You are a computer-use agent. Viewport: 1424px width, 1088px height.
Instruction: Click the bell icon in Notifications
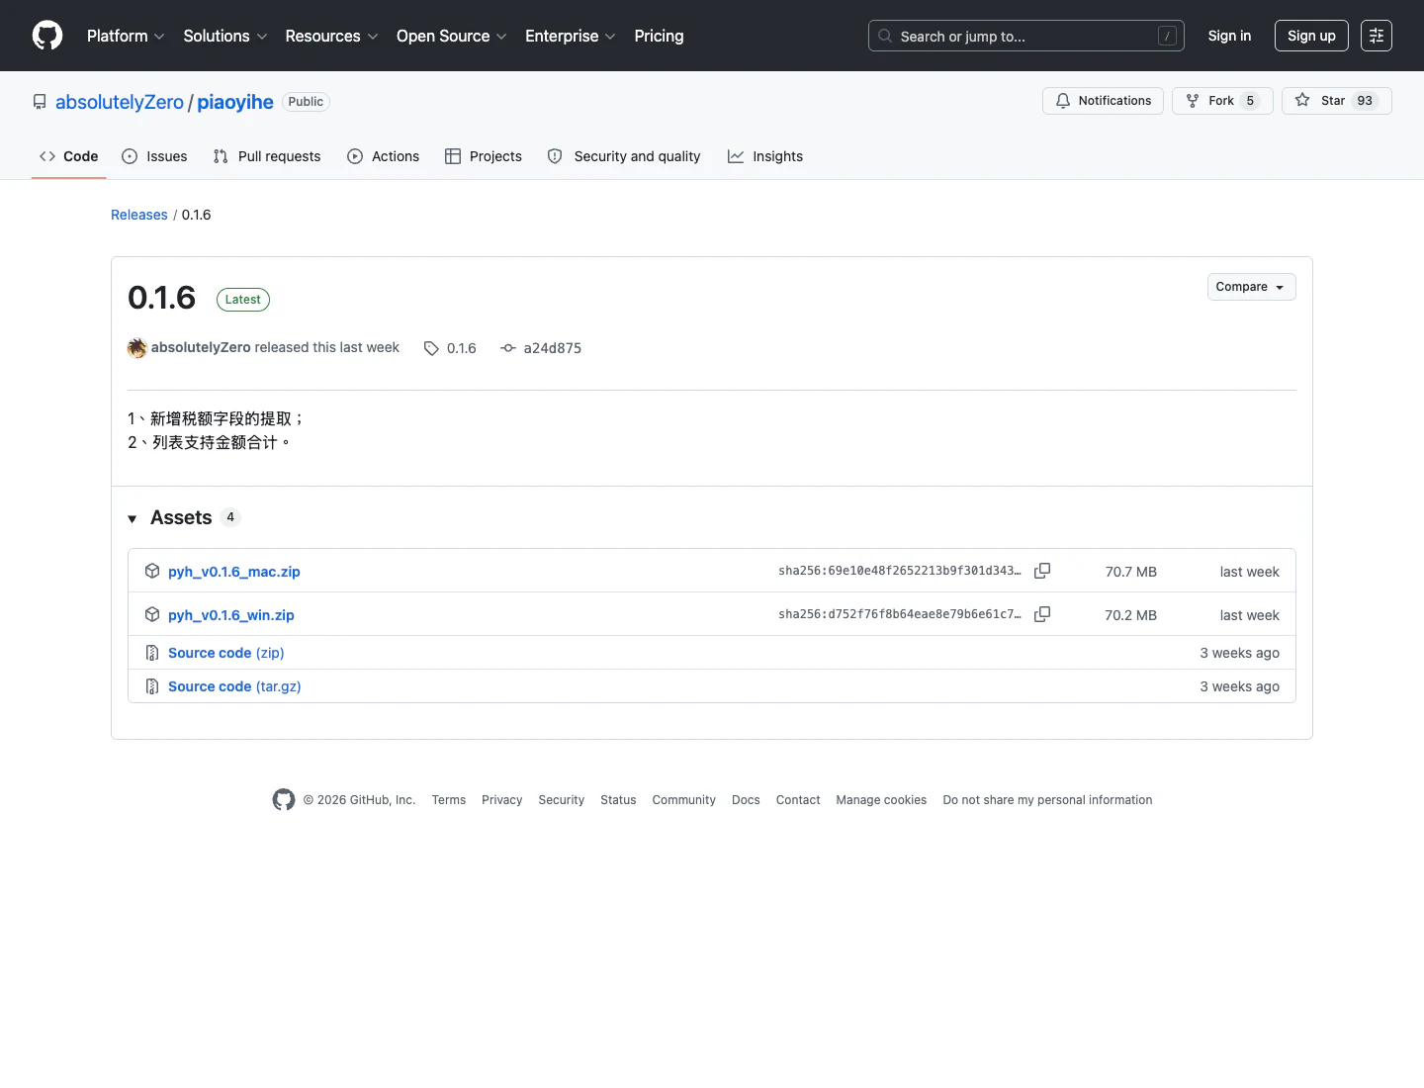(1063, 101)
